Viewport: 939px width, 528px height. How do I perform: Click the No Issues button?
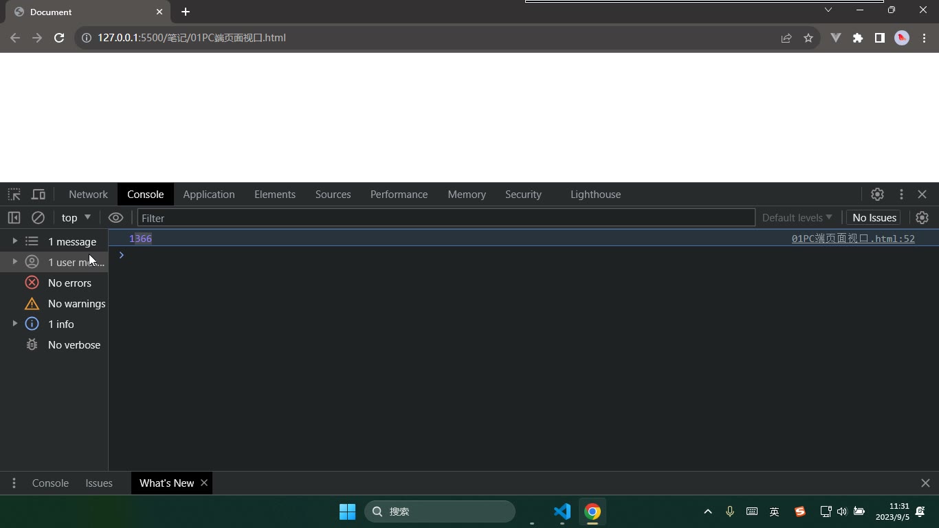point(874,218)
